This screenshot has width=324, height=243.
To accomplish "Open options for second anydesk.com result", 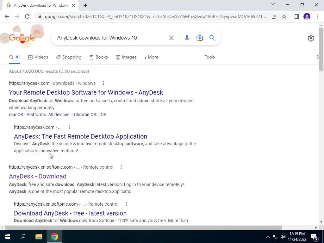I will pyautogui.click(x=69, y=127).
